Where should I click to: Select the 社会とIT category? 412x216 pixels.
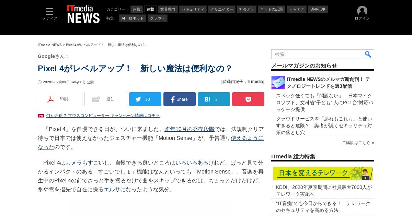pyautogui.click(x=247, y=9)
